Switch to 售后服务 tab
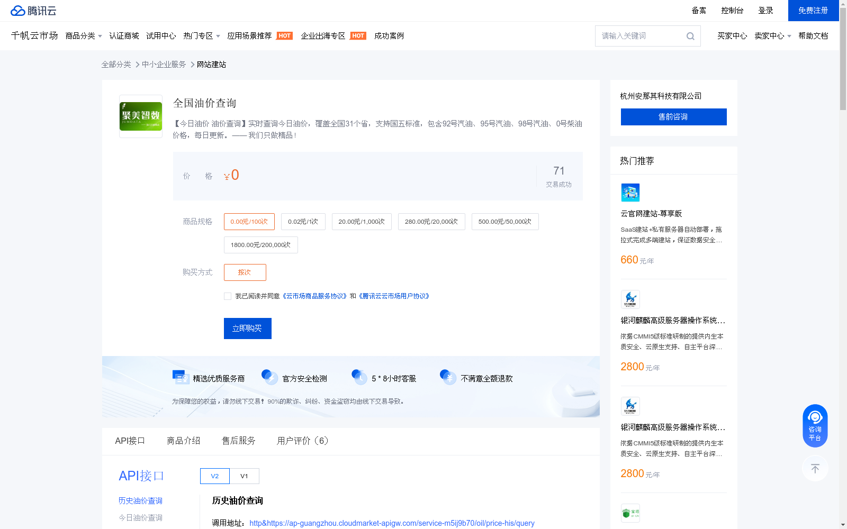Viewport: 847px width, 529px height. click(239, 441)
